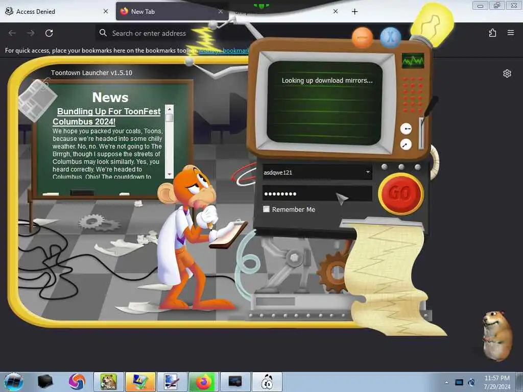The image size is (523, 392).
Task: Close the New Tab tab
Action: click(x=221, y=11)
